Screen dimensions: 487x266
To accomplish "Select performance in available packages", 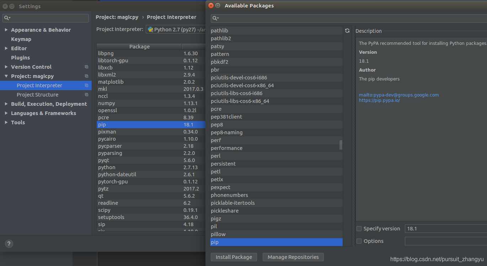I will 276,148.
